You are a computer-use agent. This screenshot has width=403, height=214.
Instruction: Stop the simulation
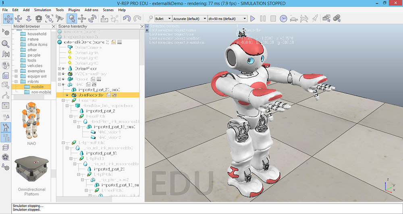tap(273, 19)
